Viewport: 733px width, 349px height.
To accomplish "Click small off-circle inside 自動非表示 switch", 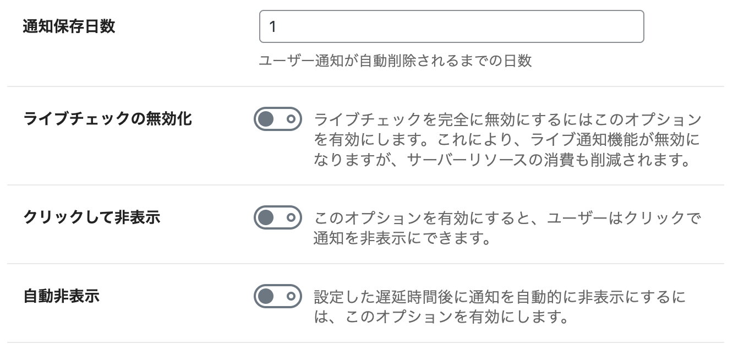I will pyautogui.click(x=292, y=296).
